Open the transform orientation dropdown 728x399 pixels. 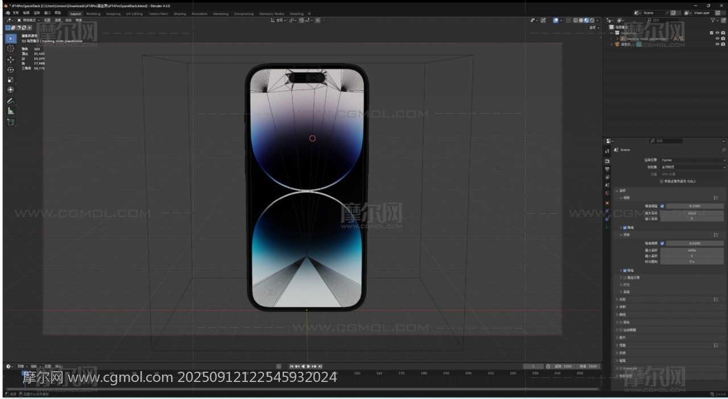[278, 20]
